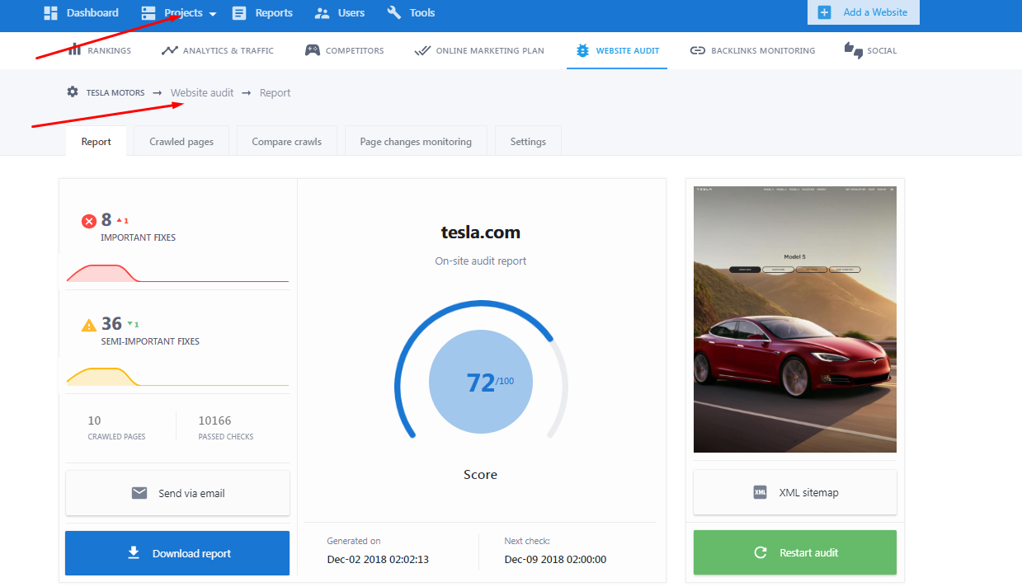Open the Competitors section
This screenshot has width=1022, height=587.
[x=345, y=50]
